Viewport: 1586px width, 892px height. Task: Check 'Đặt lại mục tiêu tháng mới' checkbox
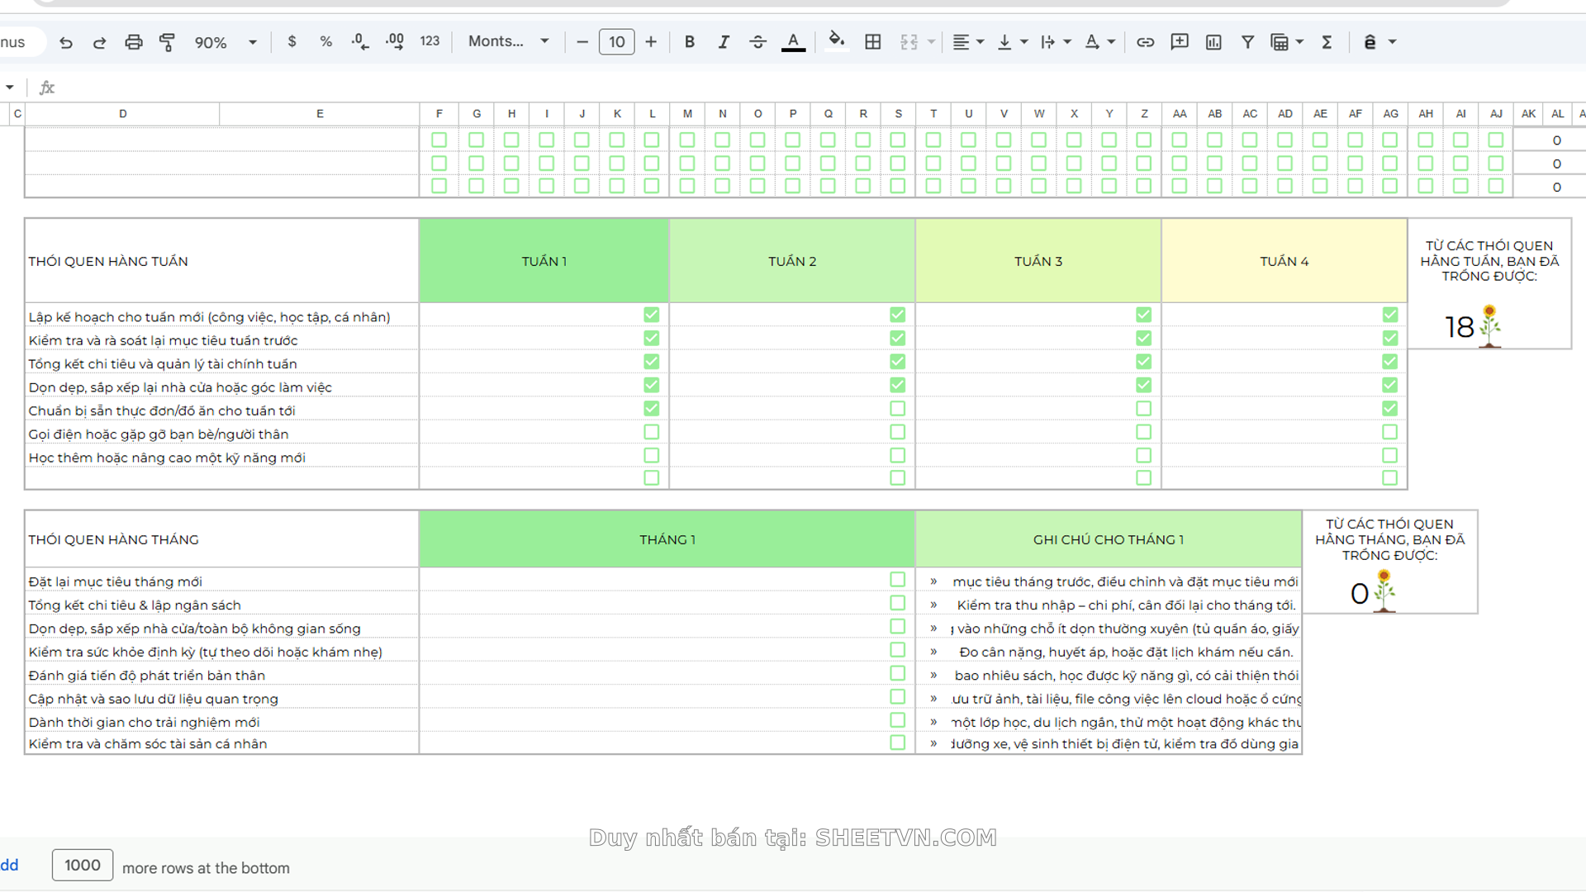(897, 580)
